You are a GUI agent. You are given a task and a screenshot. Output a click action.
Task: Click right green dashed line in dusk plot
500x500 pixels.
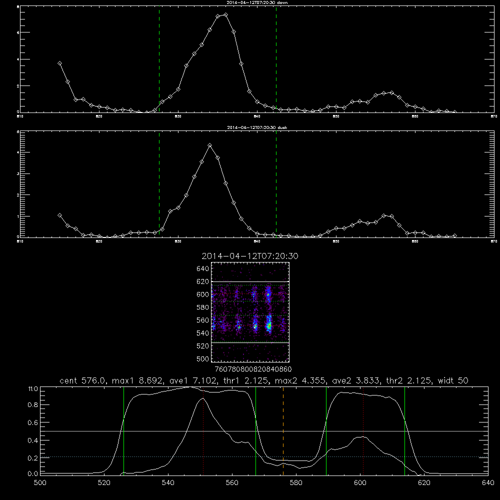(276, 184)
